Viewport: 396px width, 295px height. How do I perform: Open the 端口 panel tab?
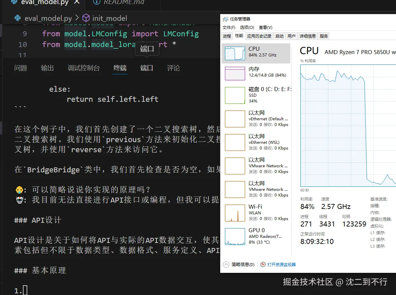(147, 68)
